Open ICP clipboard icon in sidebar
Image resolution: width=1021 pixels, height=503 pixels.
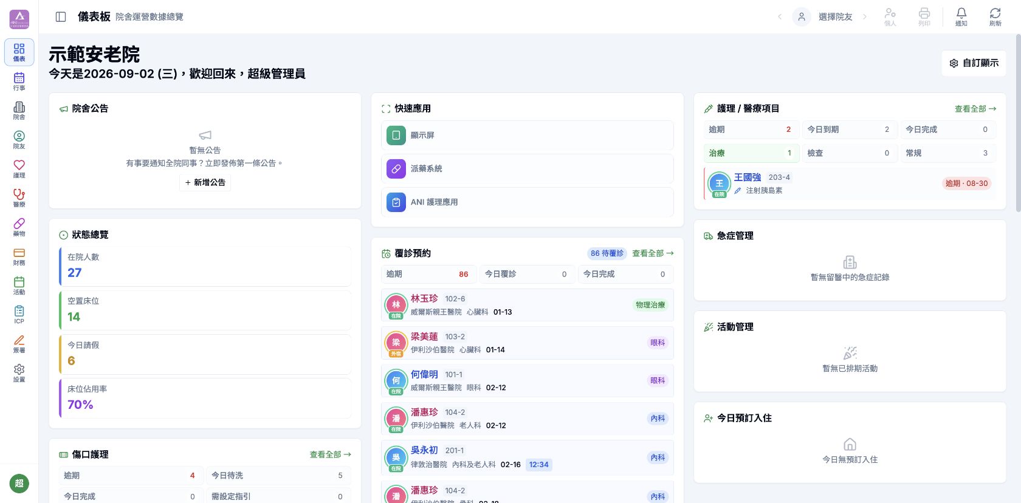19,315
